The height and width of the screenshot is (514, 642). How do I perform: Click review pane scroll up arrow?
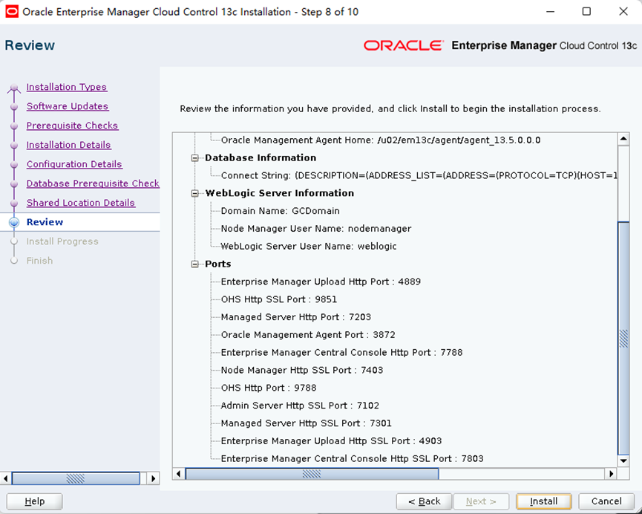pyautogui.click(x=623, y=139)
